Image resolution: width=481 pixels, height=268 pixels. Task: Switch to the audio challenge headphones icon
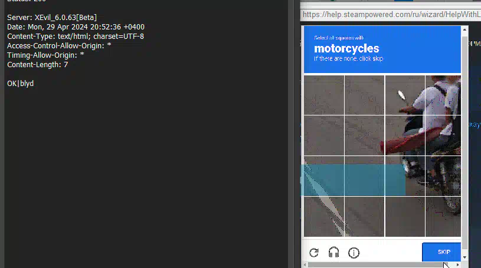tap(334, 252)
